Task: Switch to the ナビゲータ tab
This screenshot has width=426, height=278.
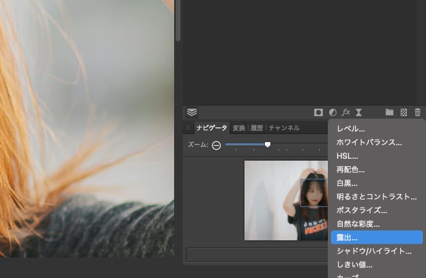Action: [x=211, y=128]
